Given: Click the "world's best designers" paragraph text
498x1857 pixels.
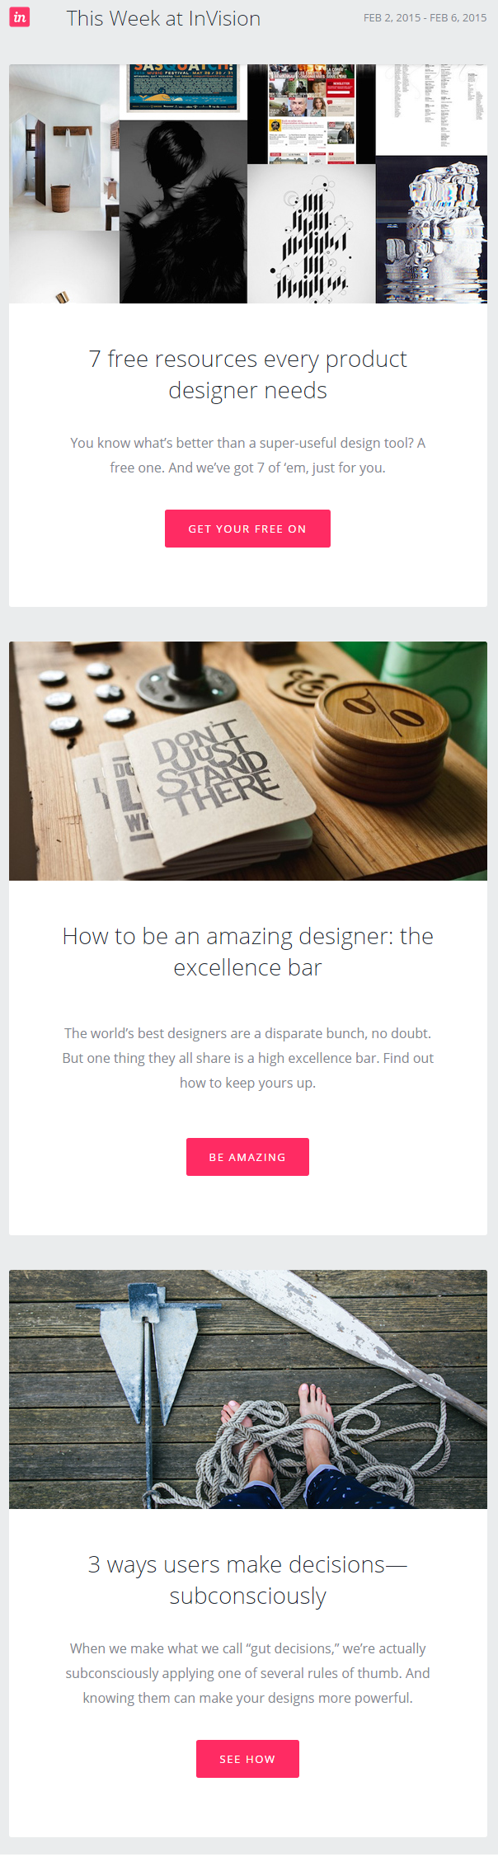Looking at the screenshot, I should pyautogui.click(x=248, y=1057).
